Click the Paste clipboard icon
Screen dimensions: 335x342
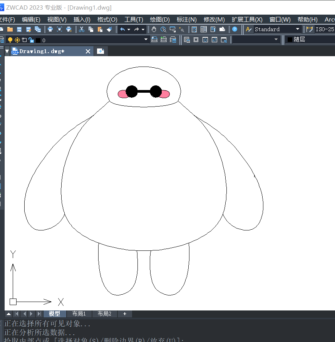click(x=100, y=29)
